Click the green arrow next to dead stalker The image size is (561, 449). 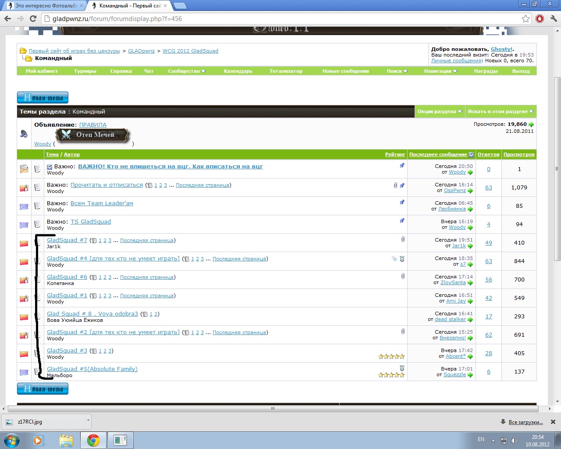click(470, 320)
